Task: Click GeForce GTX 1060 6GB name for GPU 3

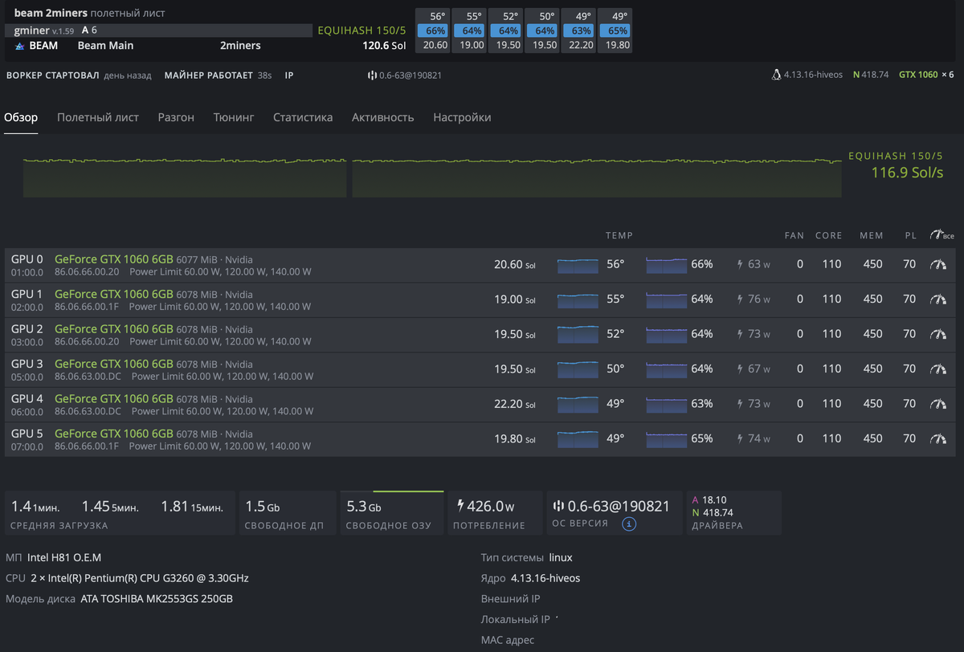Action: coord(114,364)
